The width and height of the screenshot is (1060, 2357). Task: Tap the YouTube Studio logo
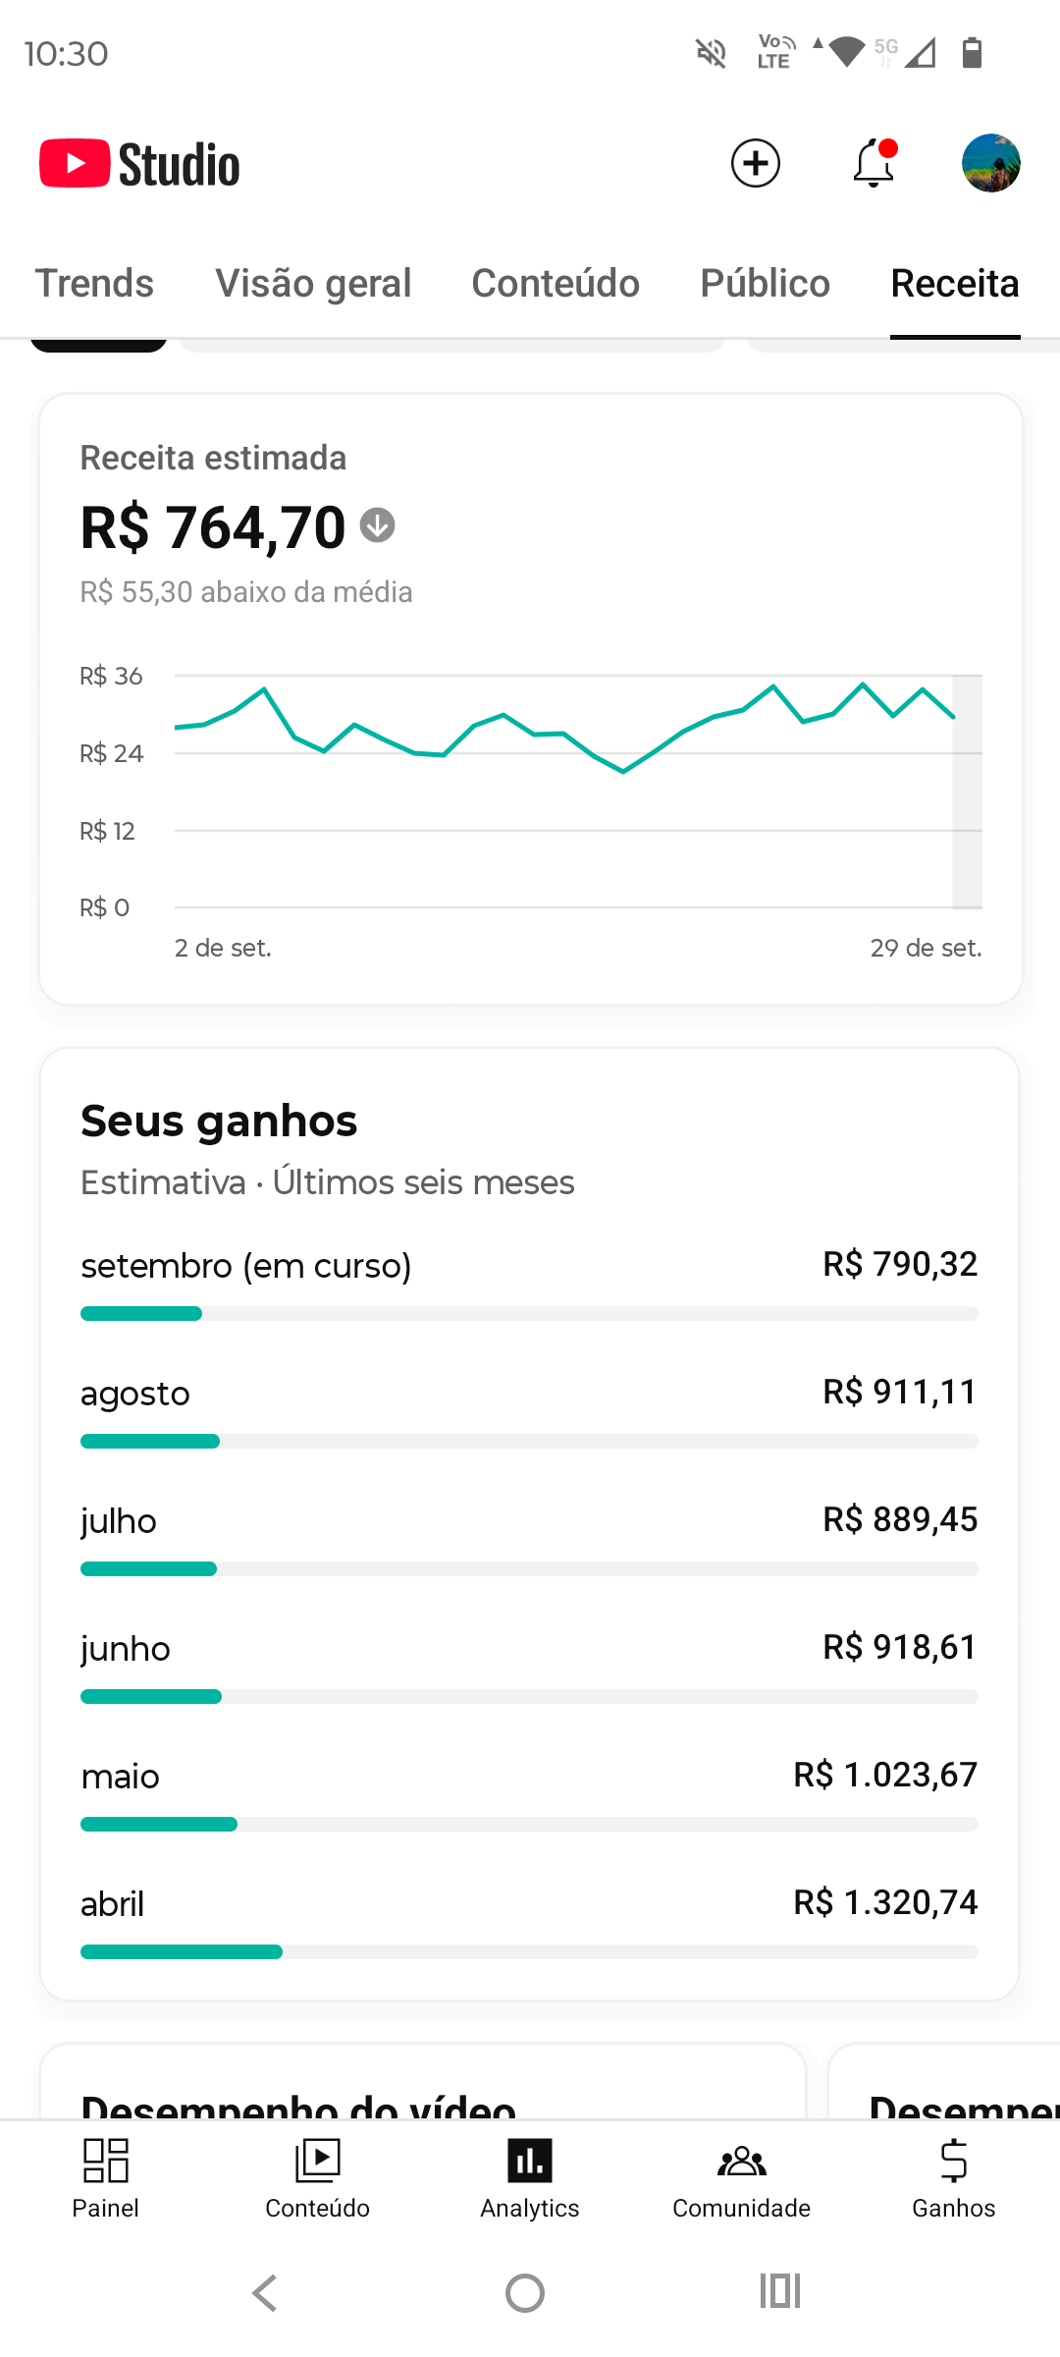139,164
